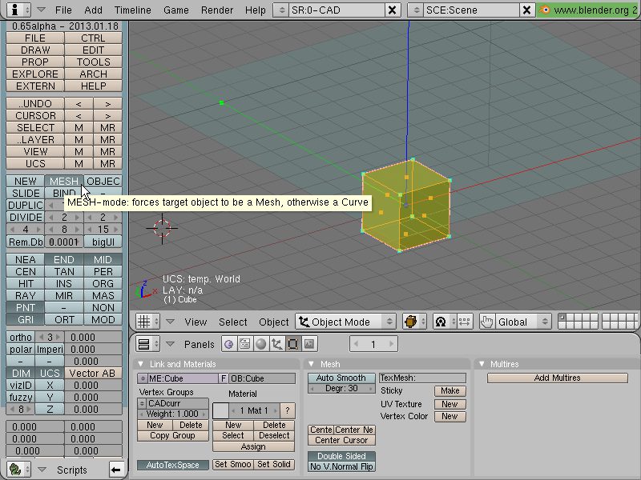641x480 pixels.
Task: Click the rotation pivot point icon
Action: click(441, 322)
